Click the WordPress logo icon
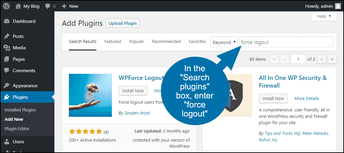This screenshot has height=153, width=344. point(7,6)
